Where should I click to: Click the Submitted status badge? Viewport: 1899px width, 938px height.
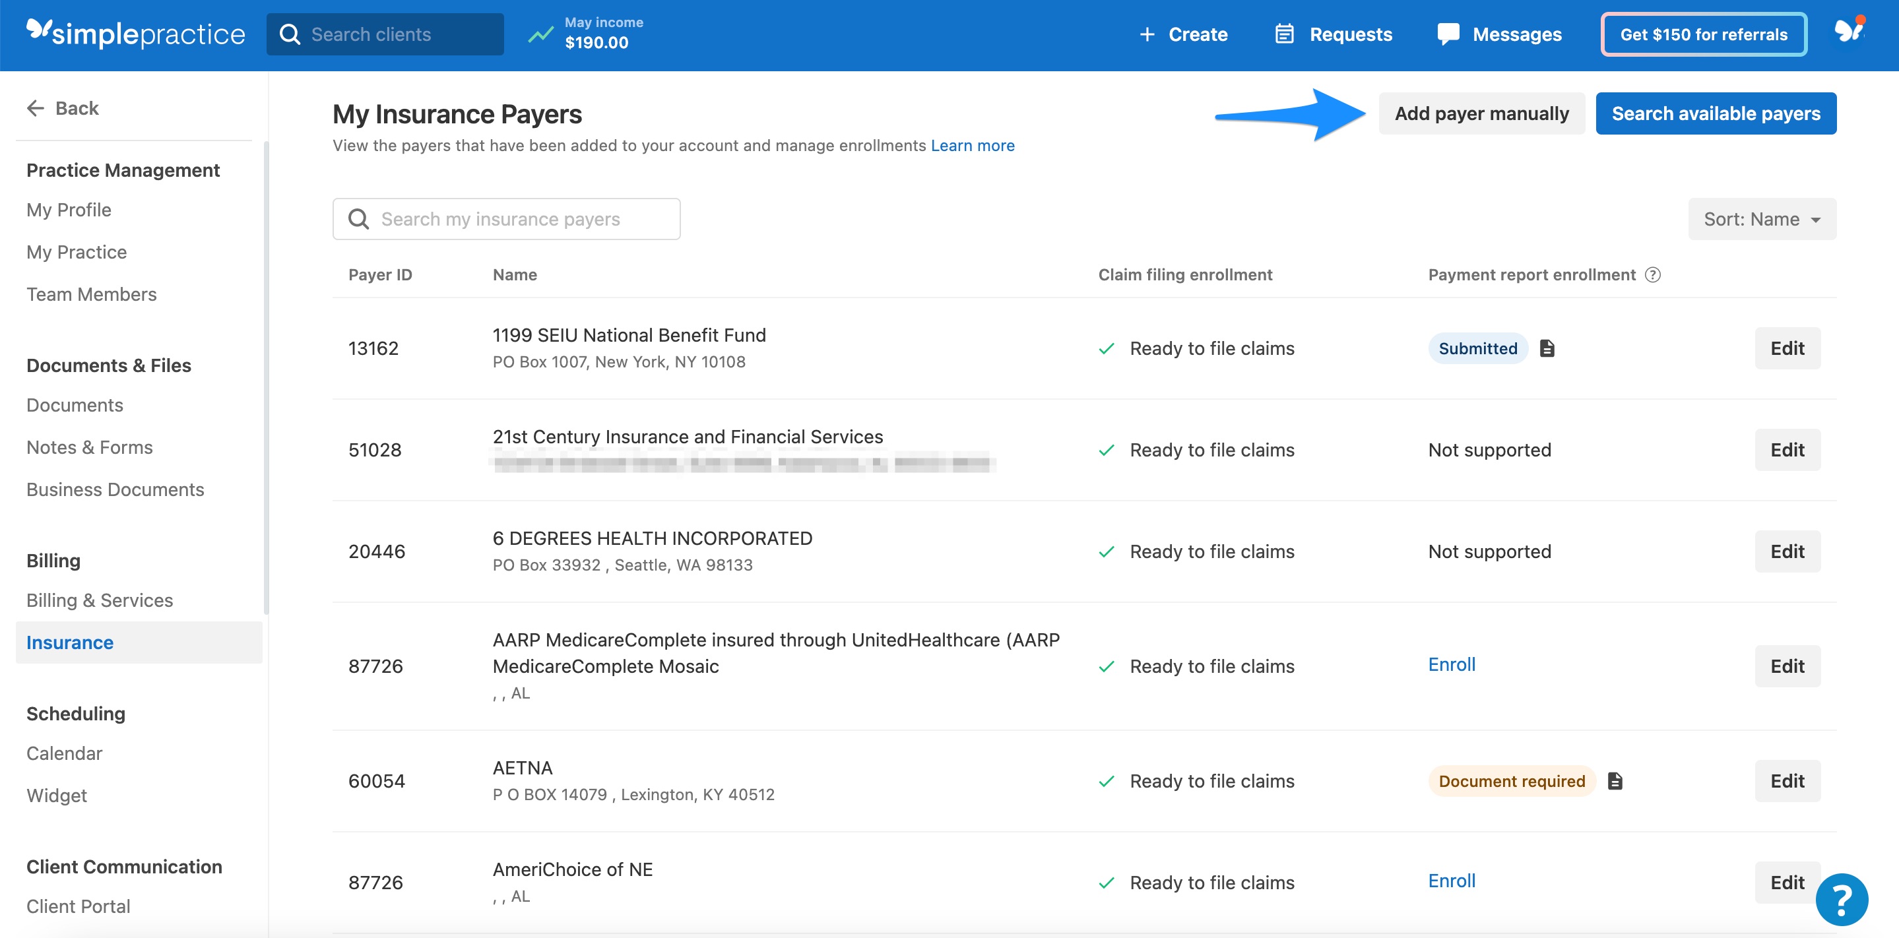[x=1477, y=348]
